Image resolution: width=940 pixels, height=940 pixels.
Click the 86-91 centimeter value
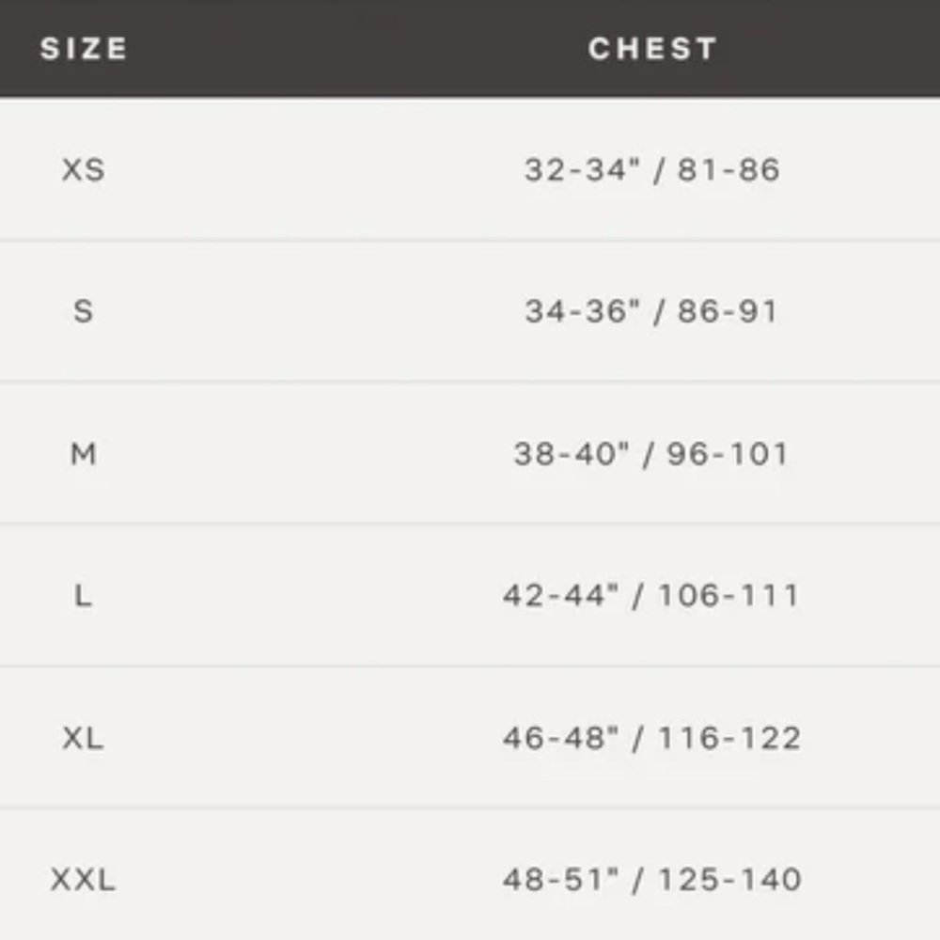[728, 311]
